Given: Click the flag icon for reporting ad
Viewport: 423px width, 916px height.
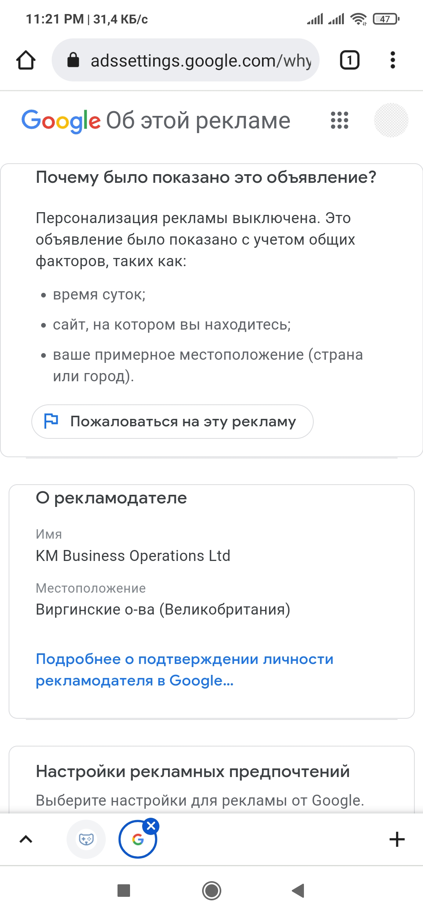Looking at the screenshot, I should [x=51, y=421].
